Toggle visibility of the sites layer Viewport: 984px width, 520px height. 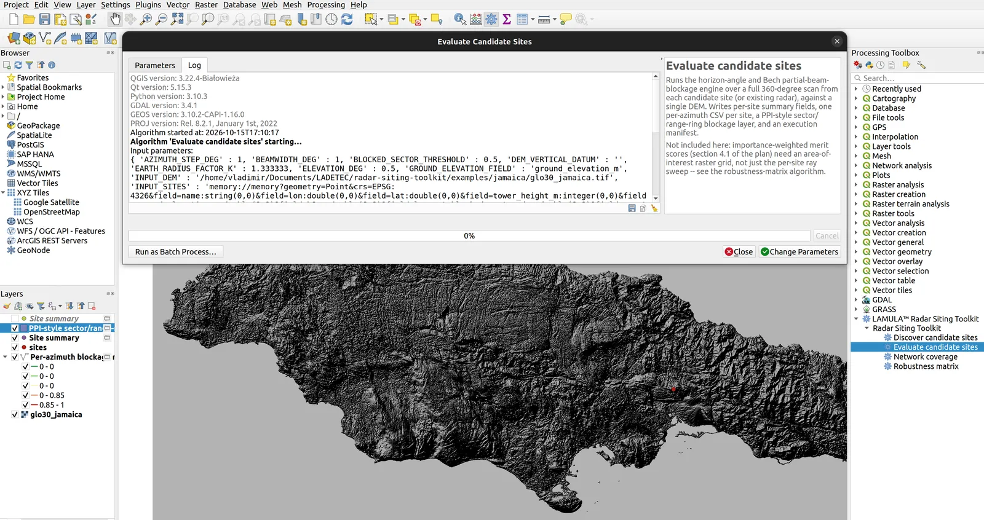pyautogui.click(x=15, y=347)
